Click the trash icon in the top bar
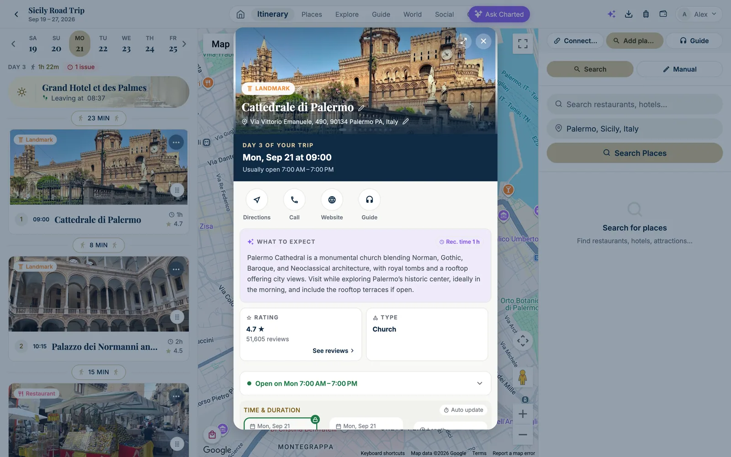 646,14
